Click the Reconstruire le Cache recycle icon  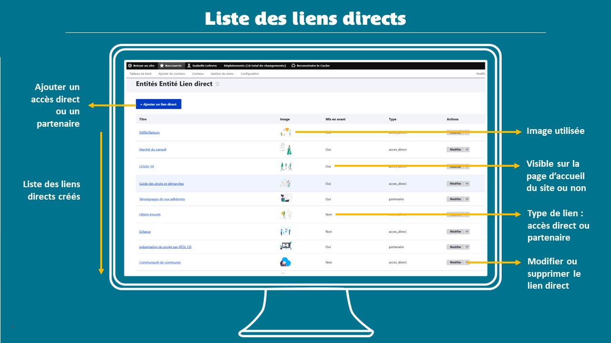pyautogui.click(x=293, y=66)
